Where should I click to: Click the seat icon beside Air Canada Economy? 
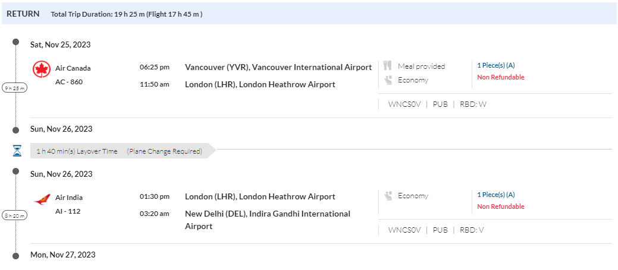pos(388,80)
